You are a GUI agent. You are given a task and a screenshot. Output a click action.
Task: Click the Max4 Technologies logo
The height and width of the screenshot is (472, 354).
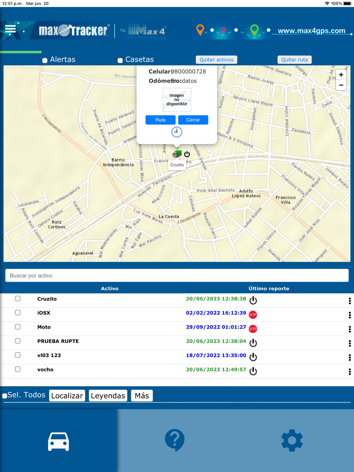pos(143,31)
